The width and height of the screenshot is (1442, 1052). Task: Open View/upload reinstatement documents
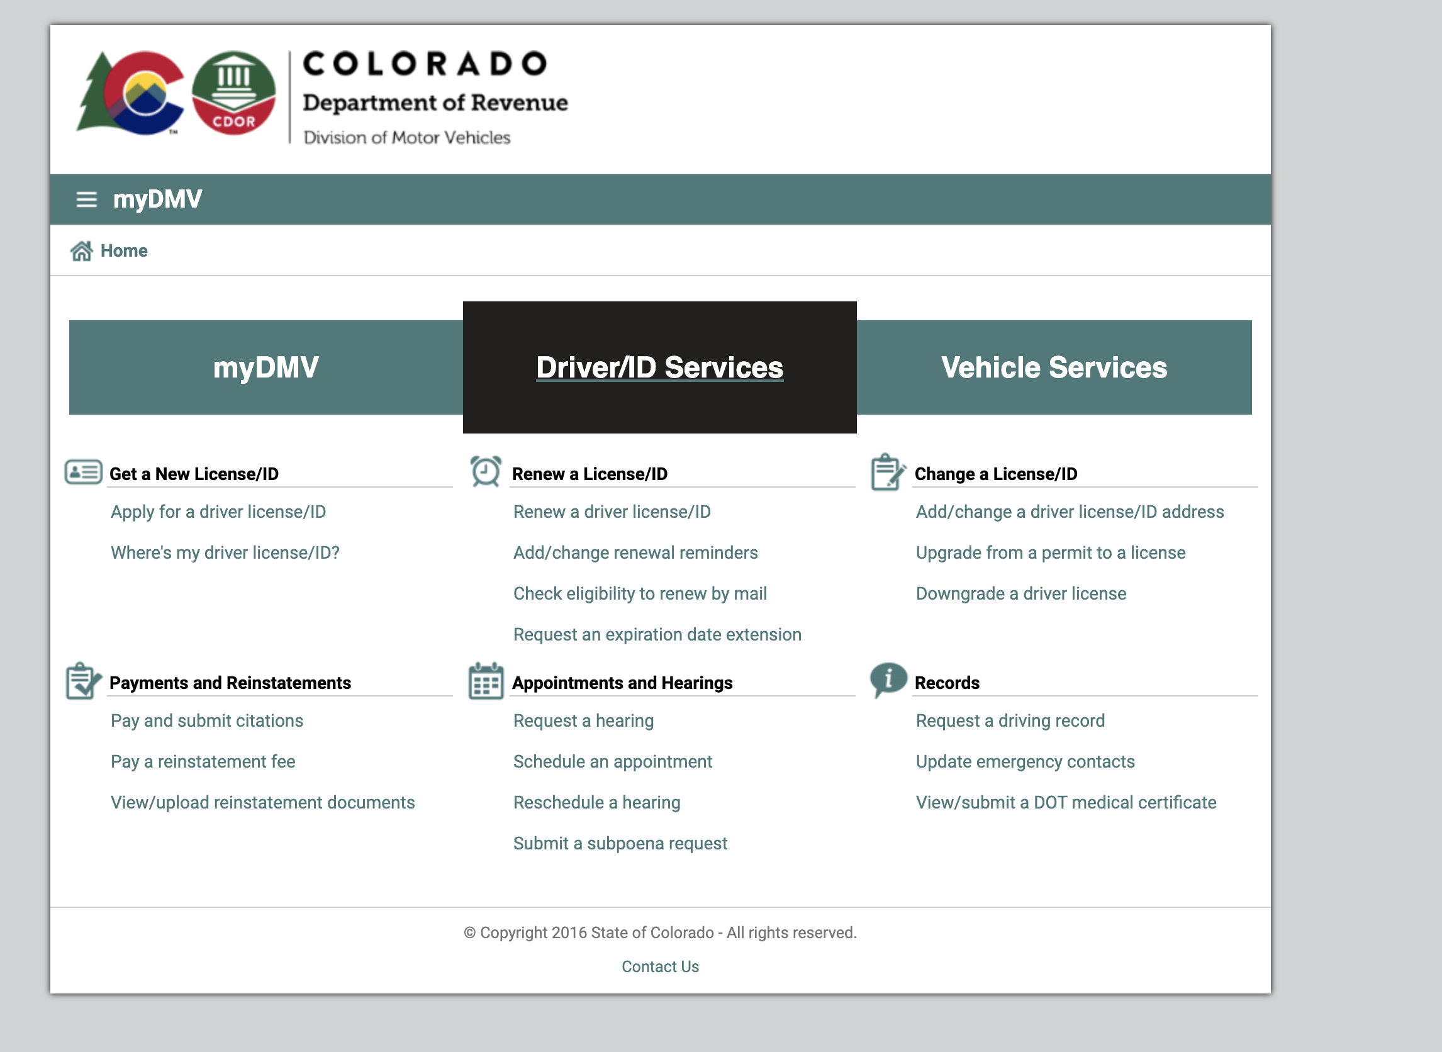(263, 802)
